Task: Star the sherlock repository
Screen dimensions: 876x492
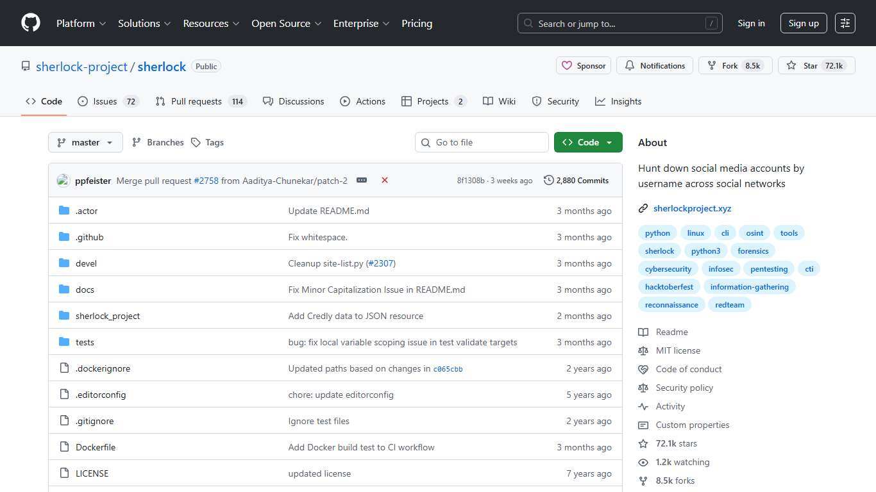Action: pyautogui.click(x=810, y=65)
